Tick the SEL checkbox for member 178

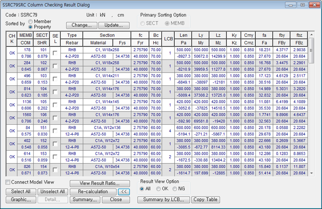pyautogui.click(x=55, y=53)
